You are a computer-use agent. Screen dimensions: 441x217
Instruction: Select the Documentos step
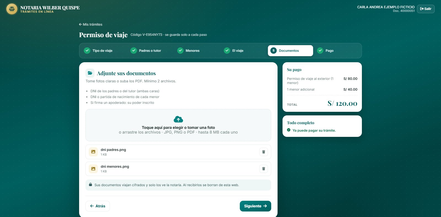pyautogui.click(x=291, y=51)
